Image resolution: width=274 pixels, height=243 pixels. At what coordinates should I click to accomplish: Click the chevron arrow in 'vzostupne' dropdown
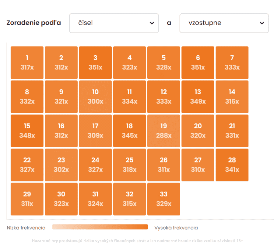tap(262, 23)
